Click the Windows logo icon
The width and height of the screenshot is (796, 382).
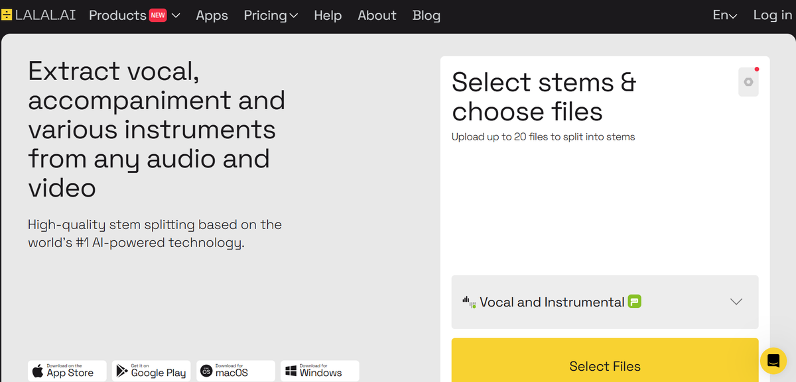click(291, 371)
